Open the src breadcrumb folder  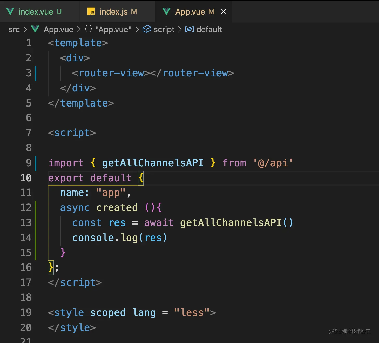(x=14, y=29)
